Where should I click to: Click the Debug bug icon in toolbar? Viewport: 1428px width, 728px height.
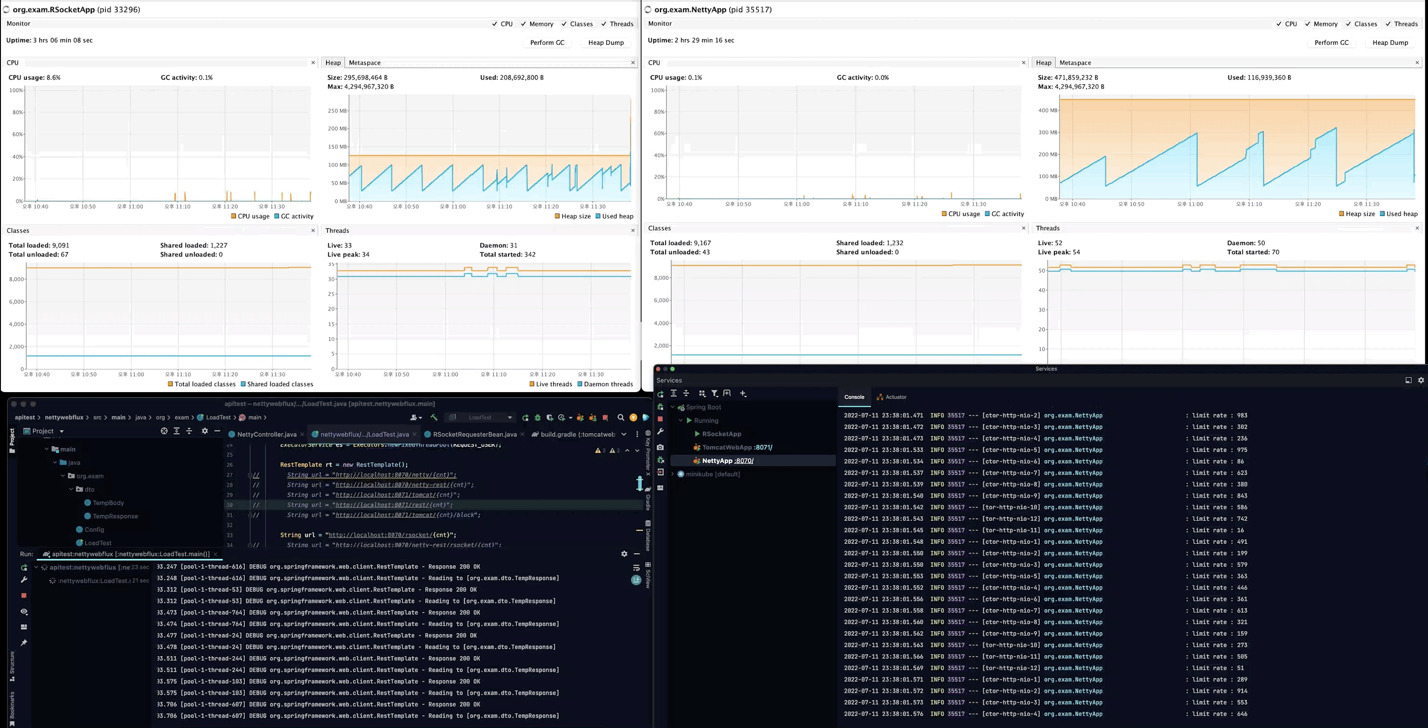point(537,418)
